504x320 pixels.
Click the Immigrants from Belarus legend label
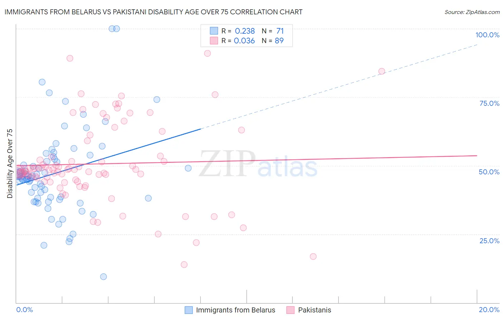[x=236, y=310]
